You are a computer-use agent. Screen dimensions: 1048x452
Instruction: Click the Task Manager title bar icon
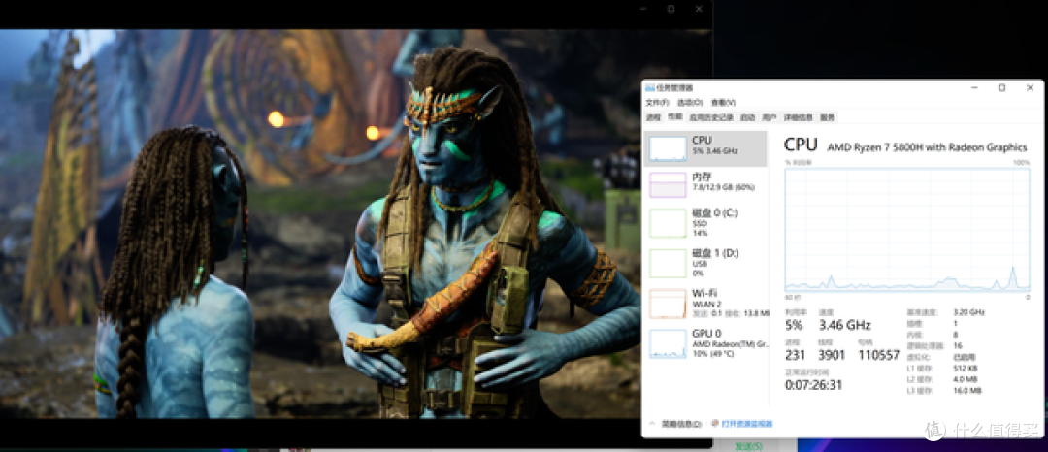pos(649,88)
